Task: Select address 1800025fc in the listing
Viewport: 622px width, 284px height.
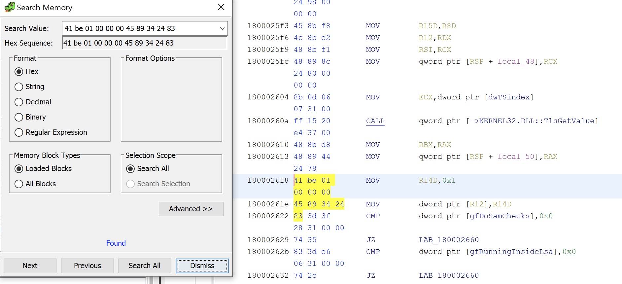Action: click(268, 61)
